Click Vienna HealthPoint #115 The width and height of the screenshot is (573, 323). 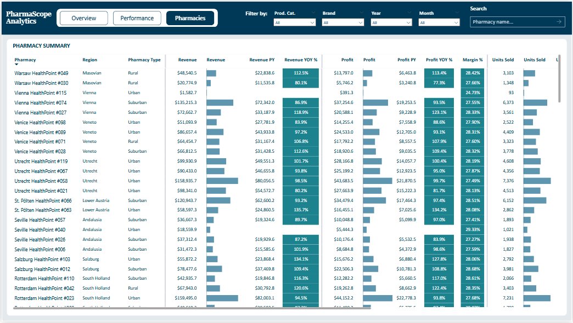point(41,93)
